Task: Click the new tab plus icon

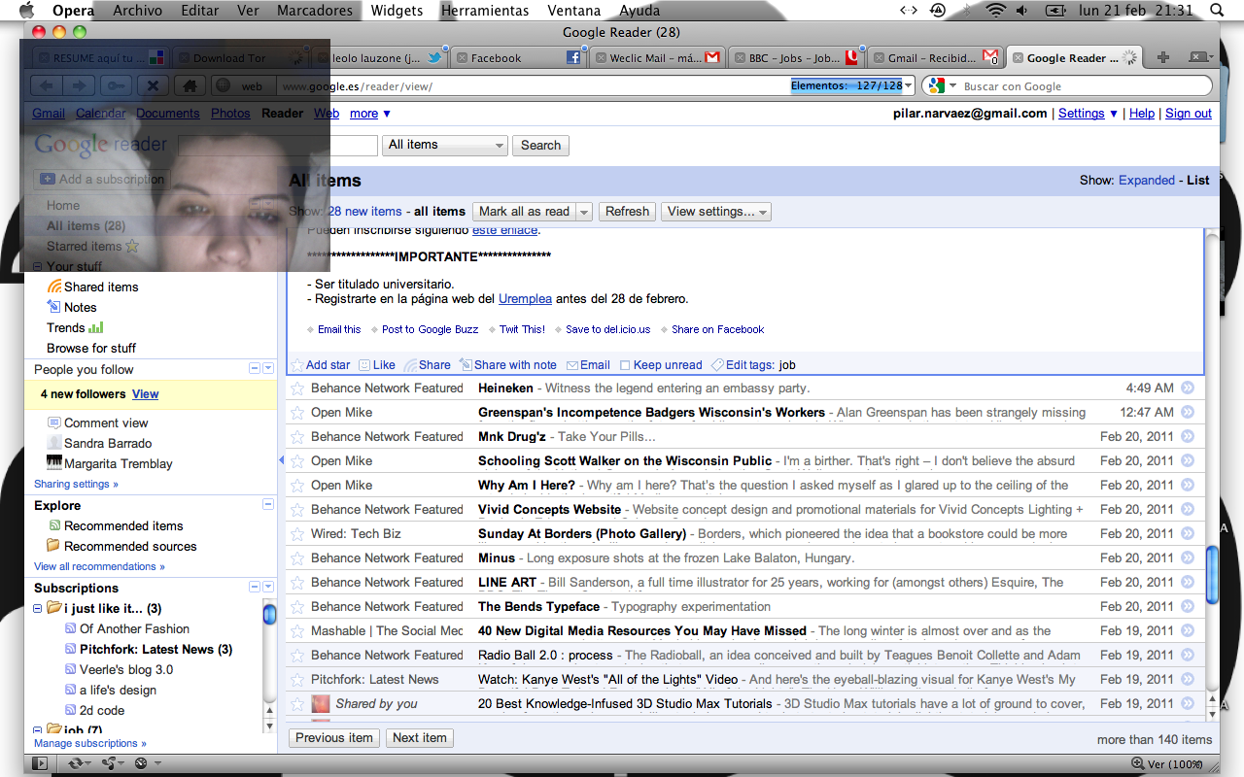Action: click(x=1162, y=57)
